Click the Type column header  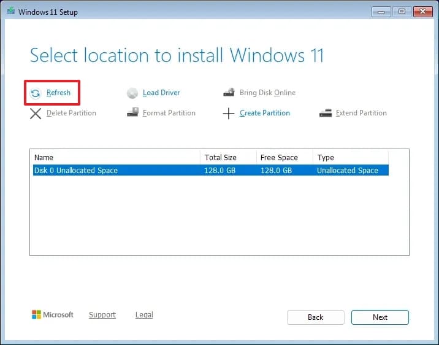pos(351,157)
